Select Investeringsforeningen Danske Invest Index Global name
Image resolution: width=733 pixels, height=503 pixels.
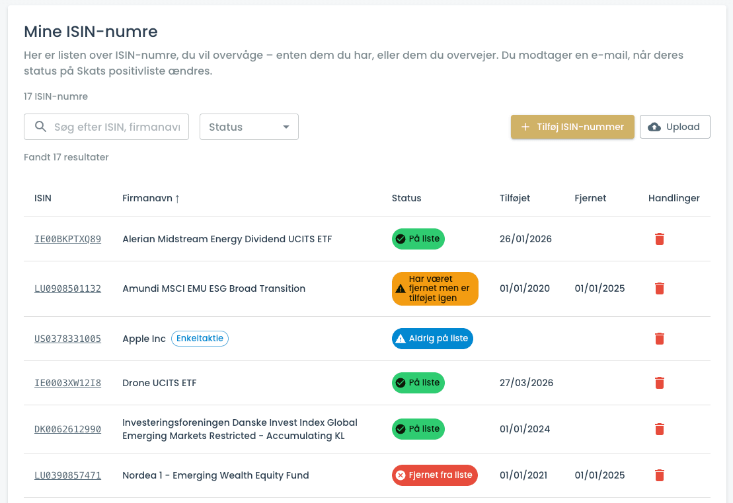click(240, 429)
